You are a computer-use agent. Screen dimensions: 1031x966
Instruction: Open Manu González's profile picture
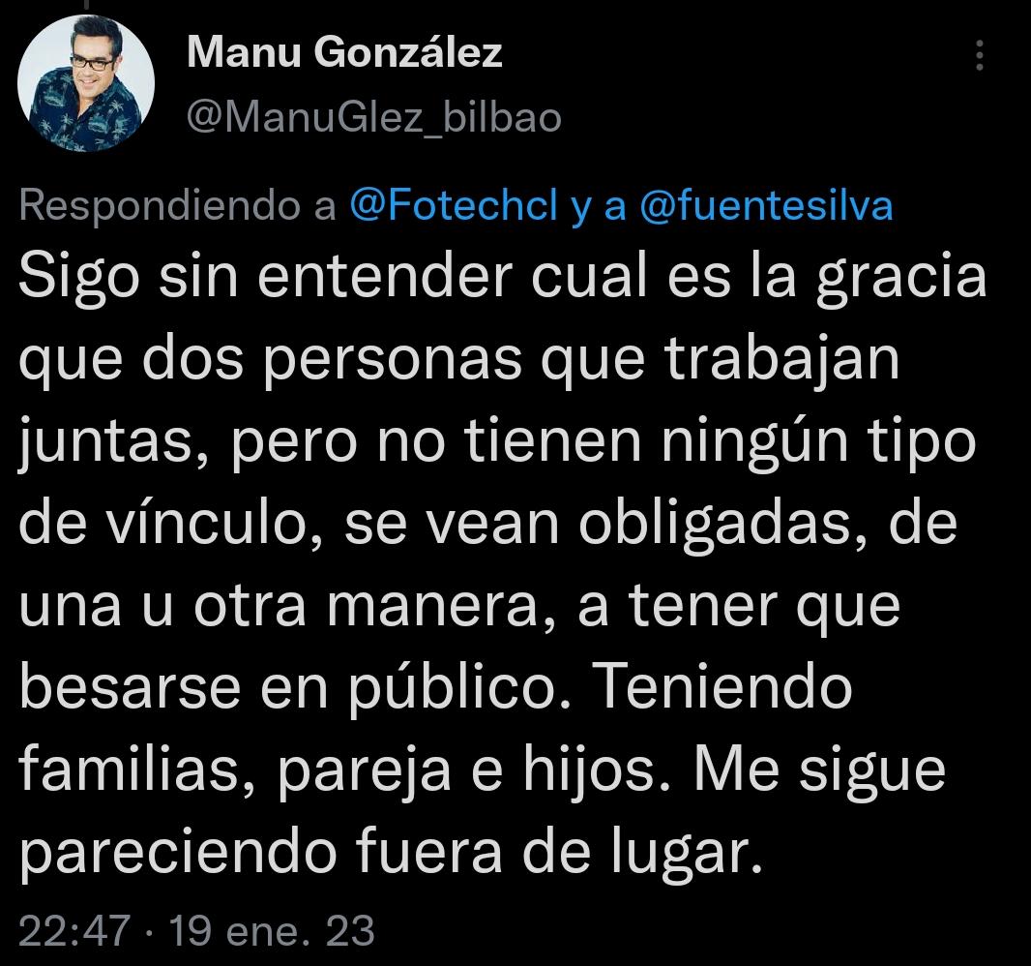click(x=85, y=83)
